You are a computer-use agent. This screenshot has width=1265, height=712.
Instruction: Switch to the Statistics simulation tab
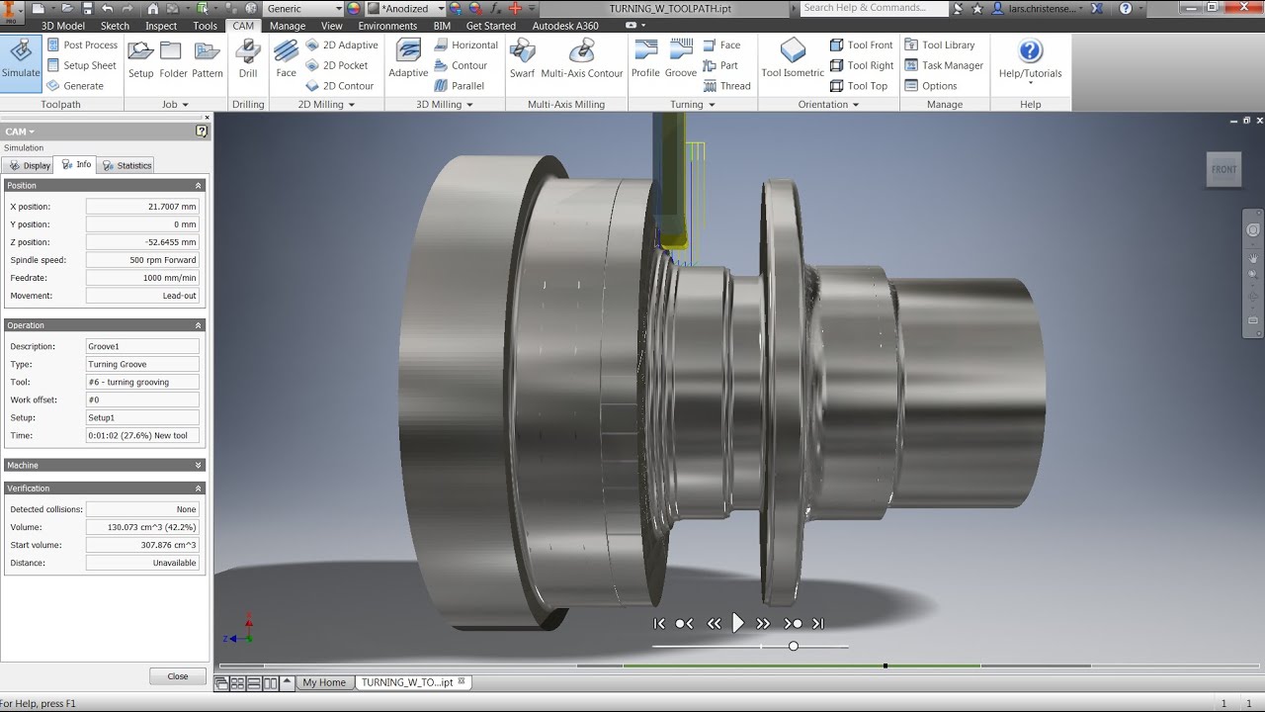126,165
